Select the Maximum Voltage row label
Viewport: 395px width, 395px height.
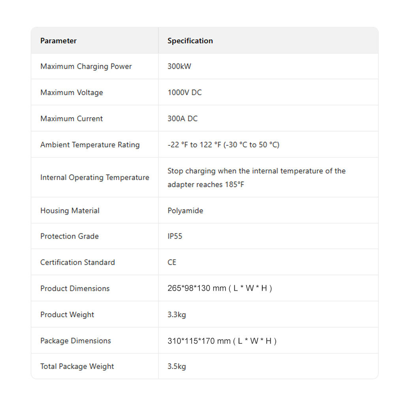71,92
